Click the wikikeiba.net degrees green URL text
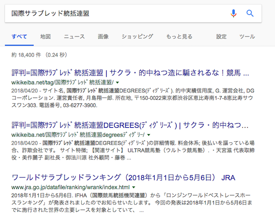This screenshot has width=275, height=216. click(x=78, y=135)
